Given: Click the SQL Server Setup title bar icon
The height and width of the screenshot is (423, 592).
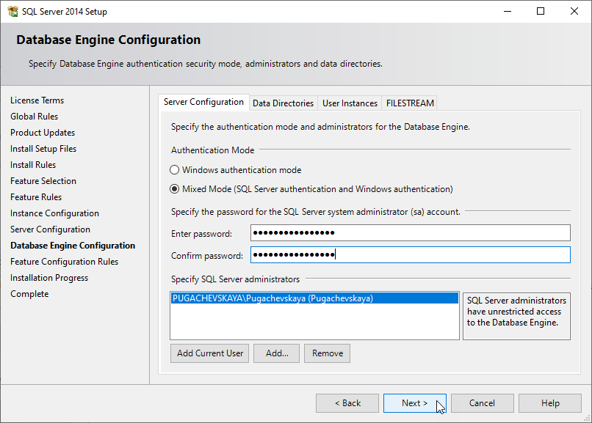Looking at the screenshot, I should (12, 12).
